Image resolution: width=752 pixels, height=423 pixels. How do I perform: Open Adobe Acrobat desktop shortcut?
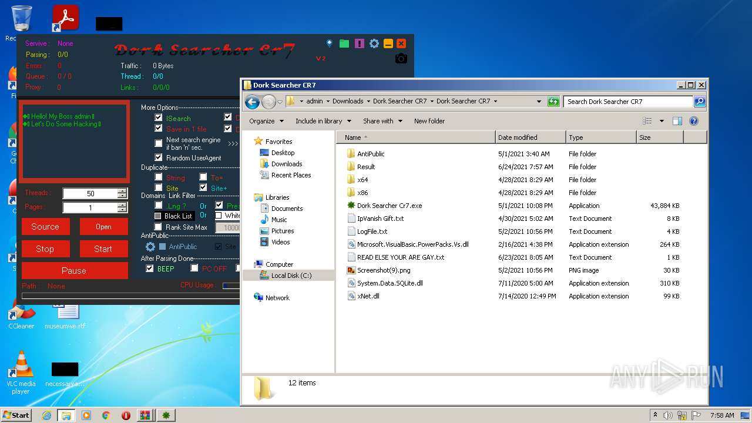point(65,19)
